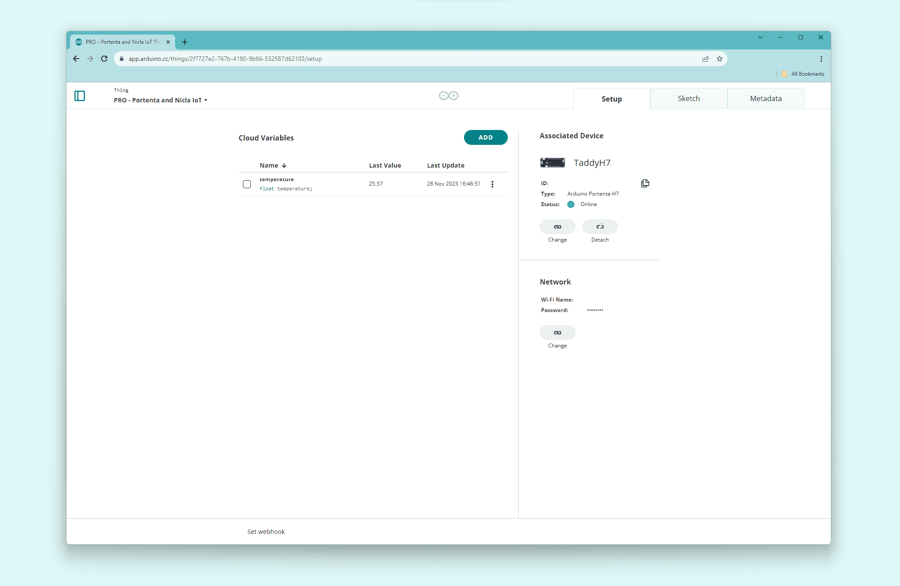Switch to the Sketch tab
This screenshot has height=586, width=900.
click(689, 98)
